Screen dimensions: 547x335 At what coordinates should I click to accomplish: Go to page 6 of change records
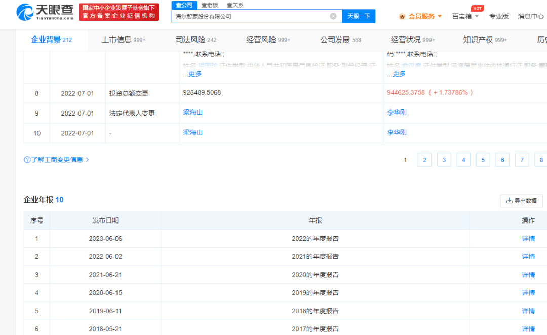[x=503, y=160]
